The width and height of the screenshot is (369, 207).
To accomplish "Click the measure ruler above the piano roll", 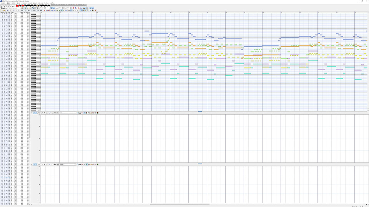I will pos(204,12).
